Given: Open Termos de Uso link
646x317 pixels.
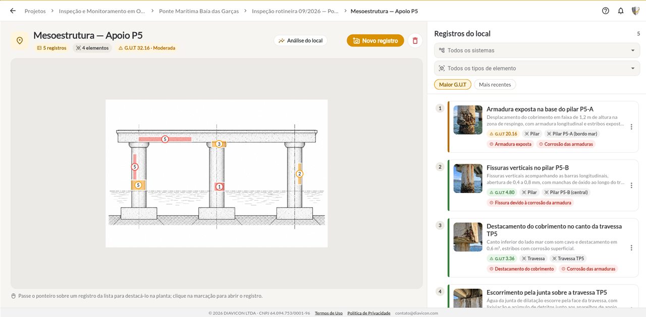Looking at the screenshot, I should [329, 313].
